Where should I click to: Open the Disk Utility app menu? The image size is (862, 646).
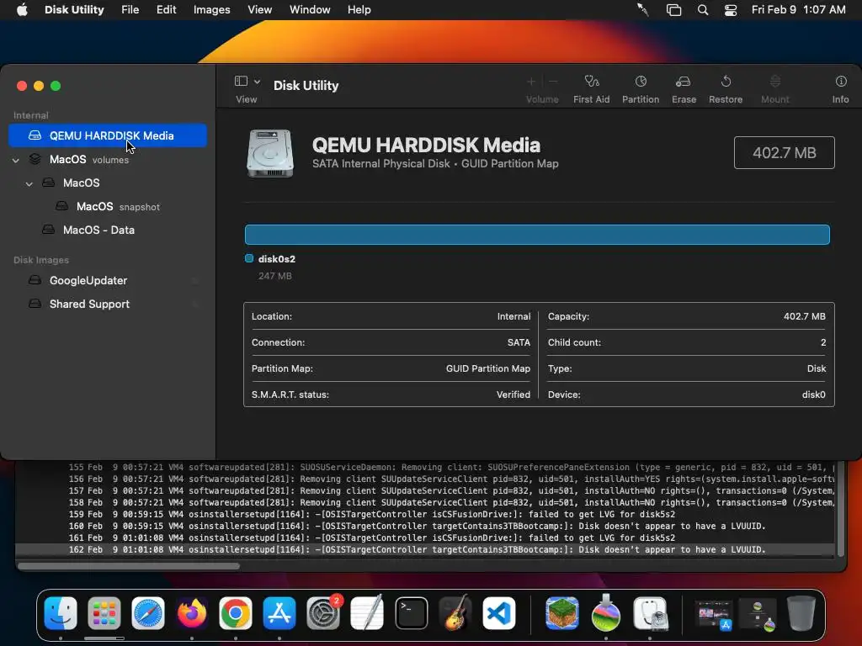[74, 10]
